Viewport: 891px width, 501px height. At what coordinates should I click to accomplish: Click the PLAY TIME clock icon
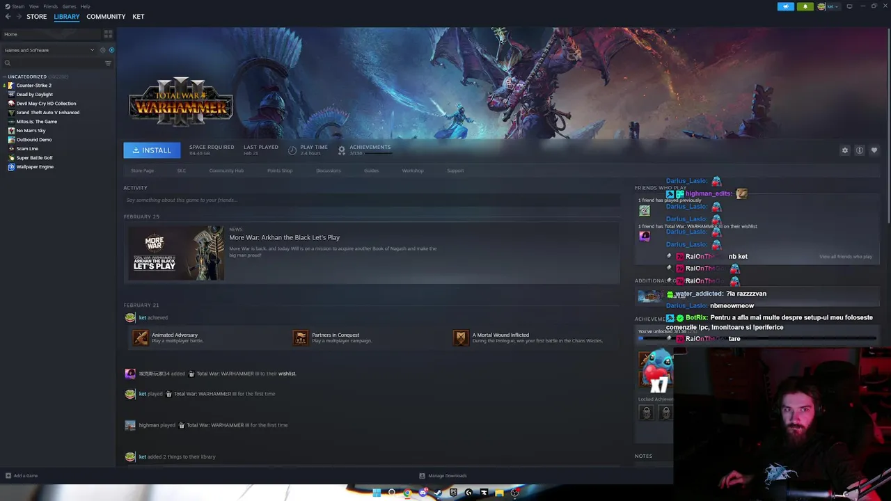pos(292,150)
